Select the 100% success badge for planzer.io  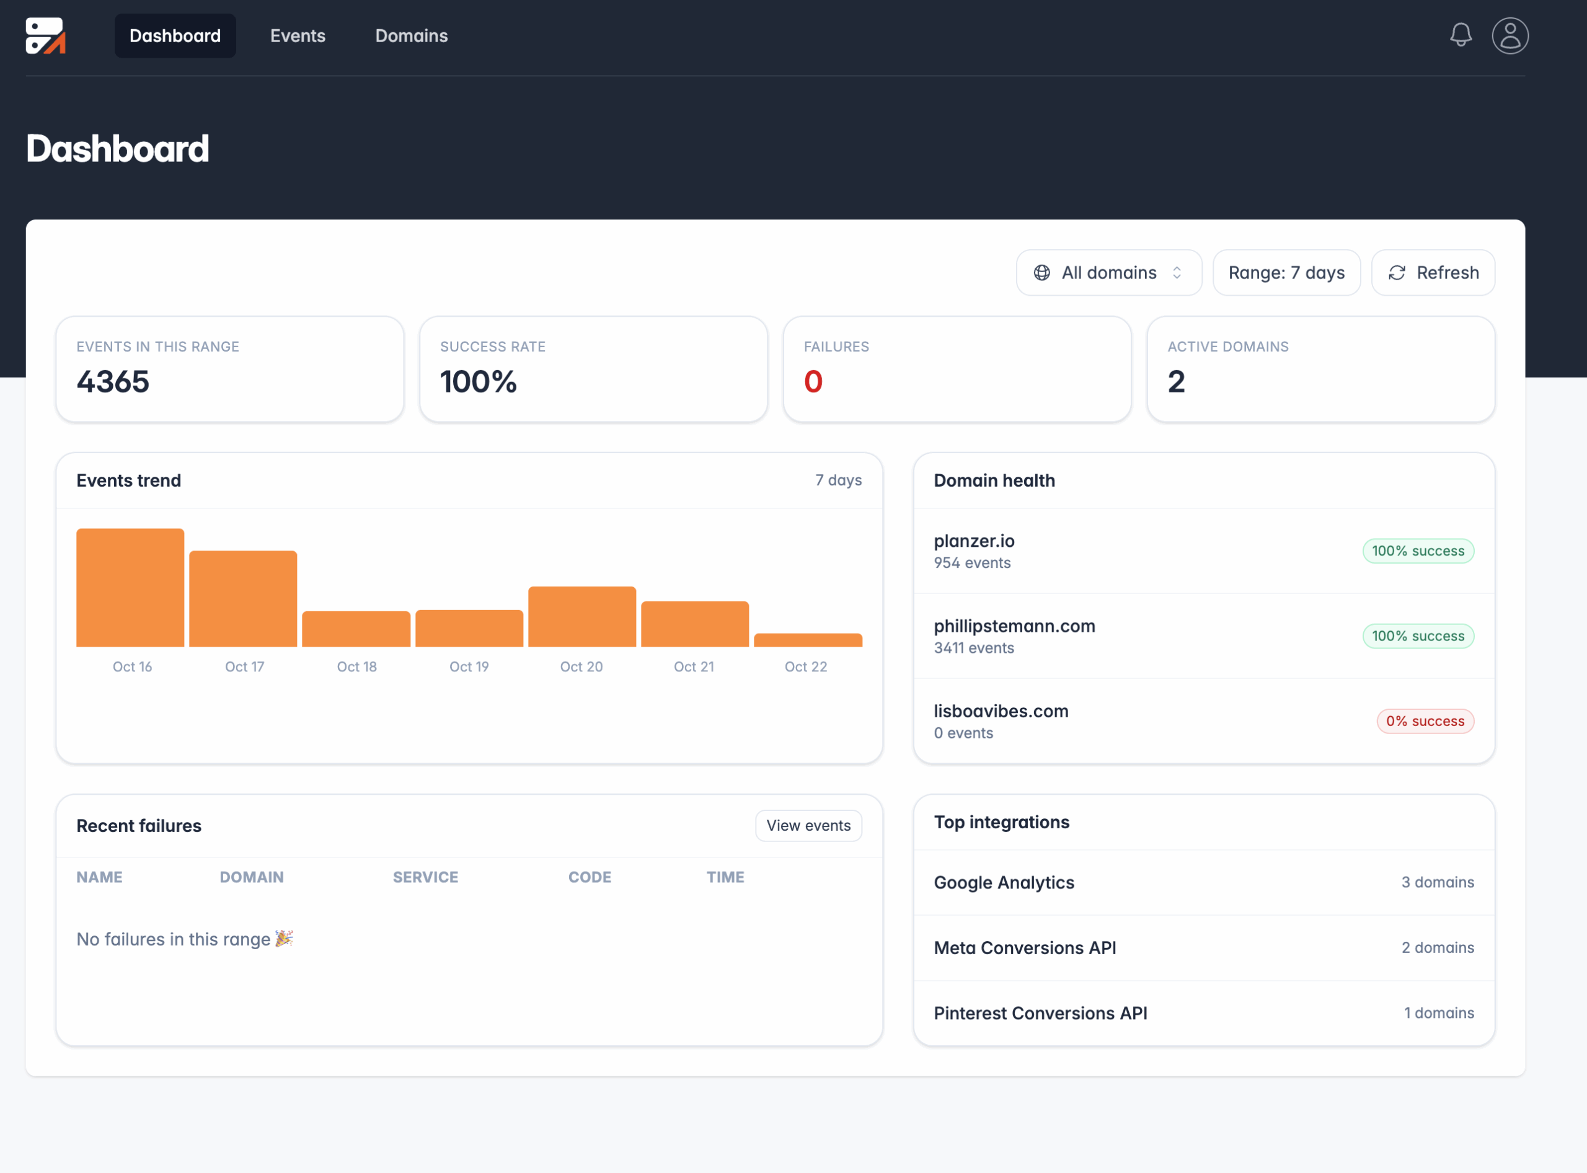(x=1418, y=551)
